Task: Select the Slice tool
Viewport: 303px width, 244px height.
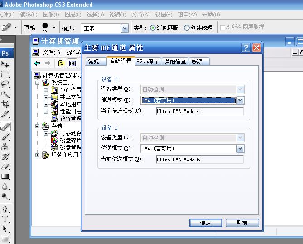Action: point(5,114)
